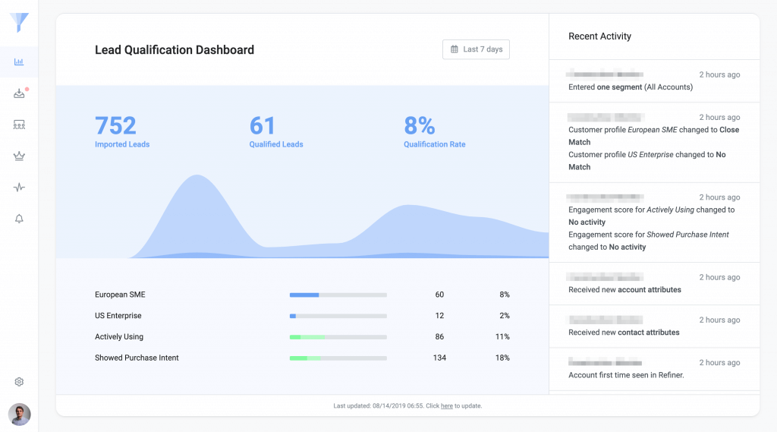Open the activity pulse icon
Screen dimensions: 777x432
(x=19, y=188)
